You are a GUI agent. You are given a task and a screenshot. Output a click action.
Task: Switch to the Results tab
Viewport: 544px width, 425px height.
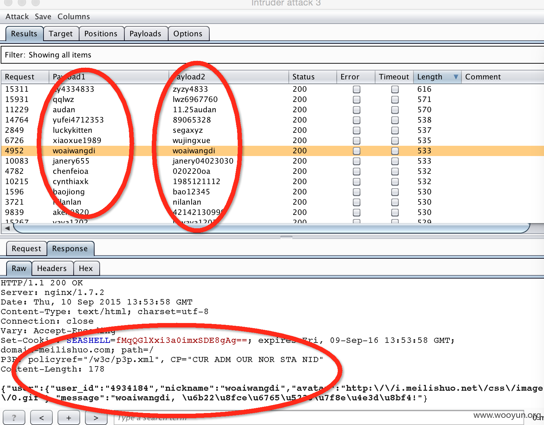[x=24, y=34]
